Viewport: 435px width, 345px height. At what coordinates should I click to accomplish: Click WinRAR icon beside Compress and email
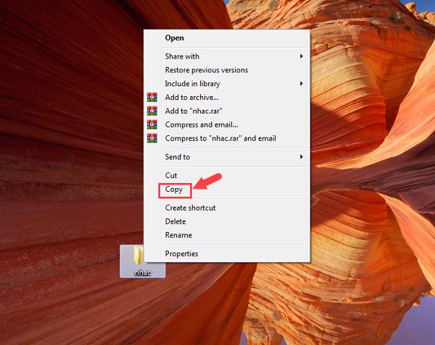(152, 125)
